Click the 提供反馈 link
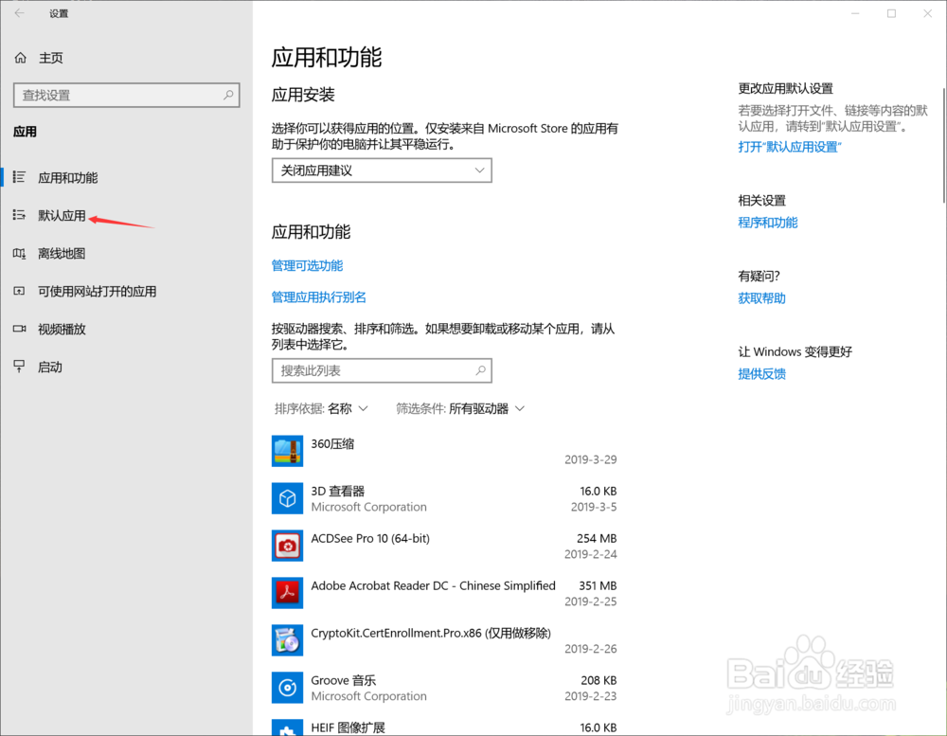 coord(761,373)
